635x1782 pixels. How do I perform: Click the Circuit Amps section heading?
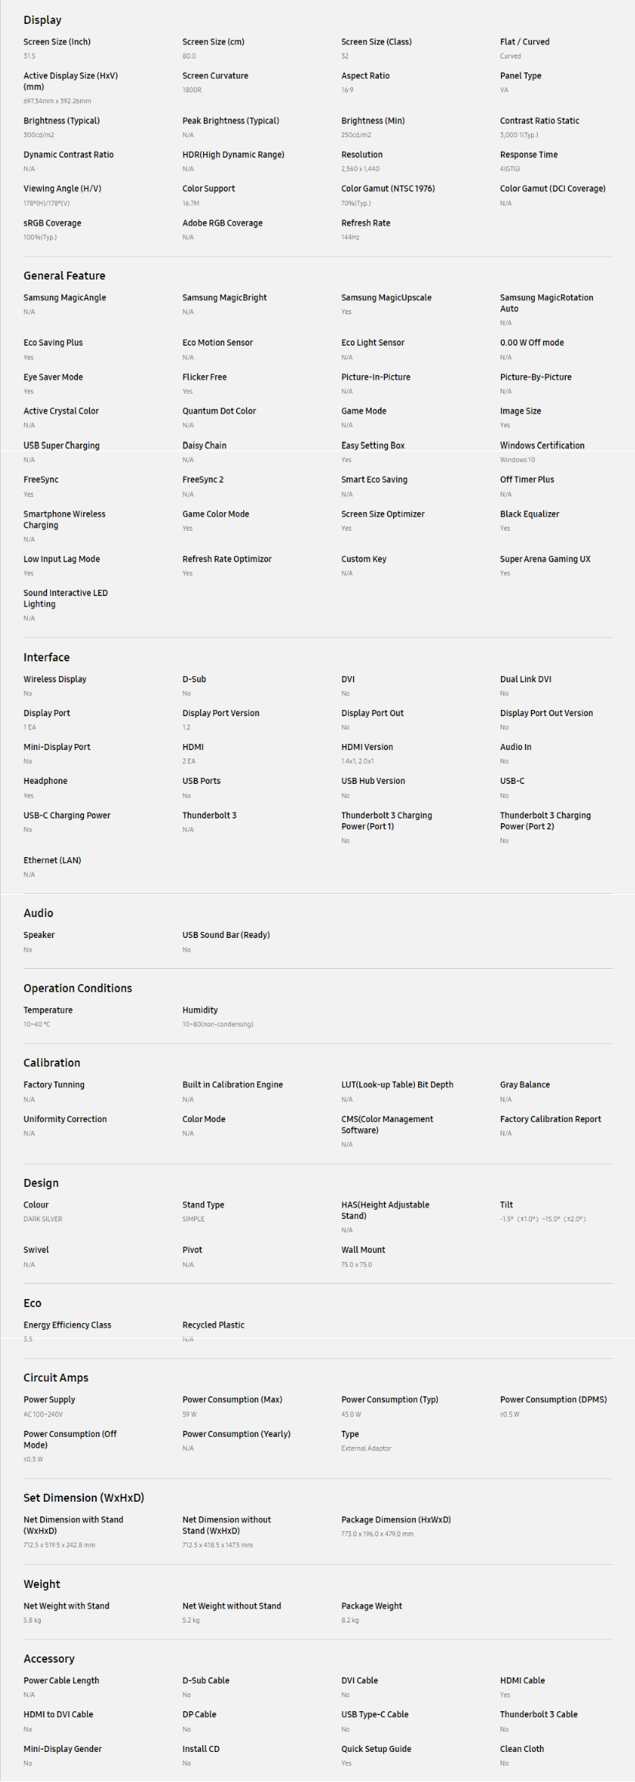[x=55, y=1378]
